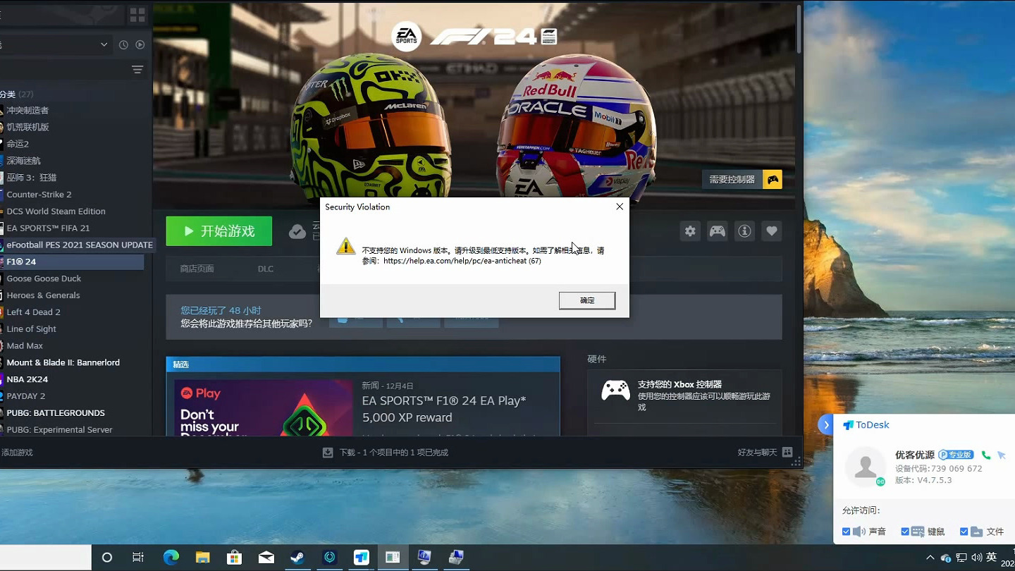Screen dimensions: 1015x571
Task: Click ToDesk green phone call icon
Action: click(986, 455)
